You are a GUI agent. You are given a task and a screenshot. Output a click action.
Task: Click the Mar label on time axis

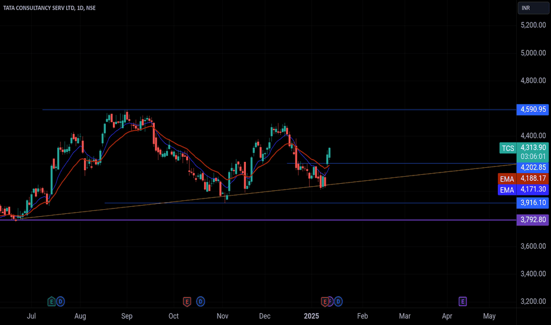coord(405,316)
